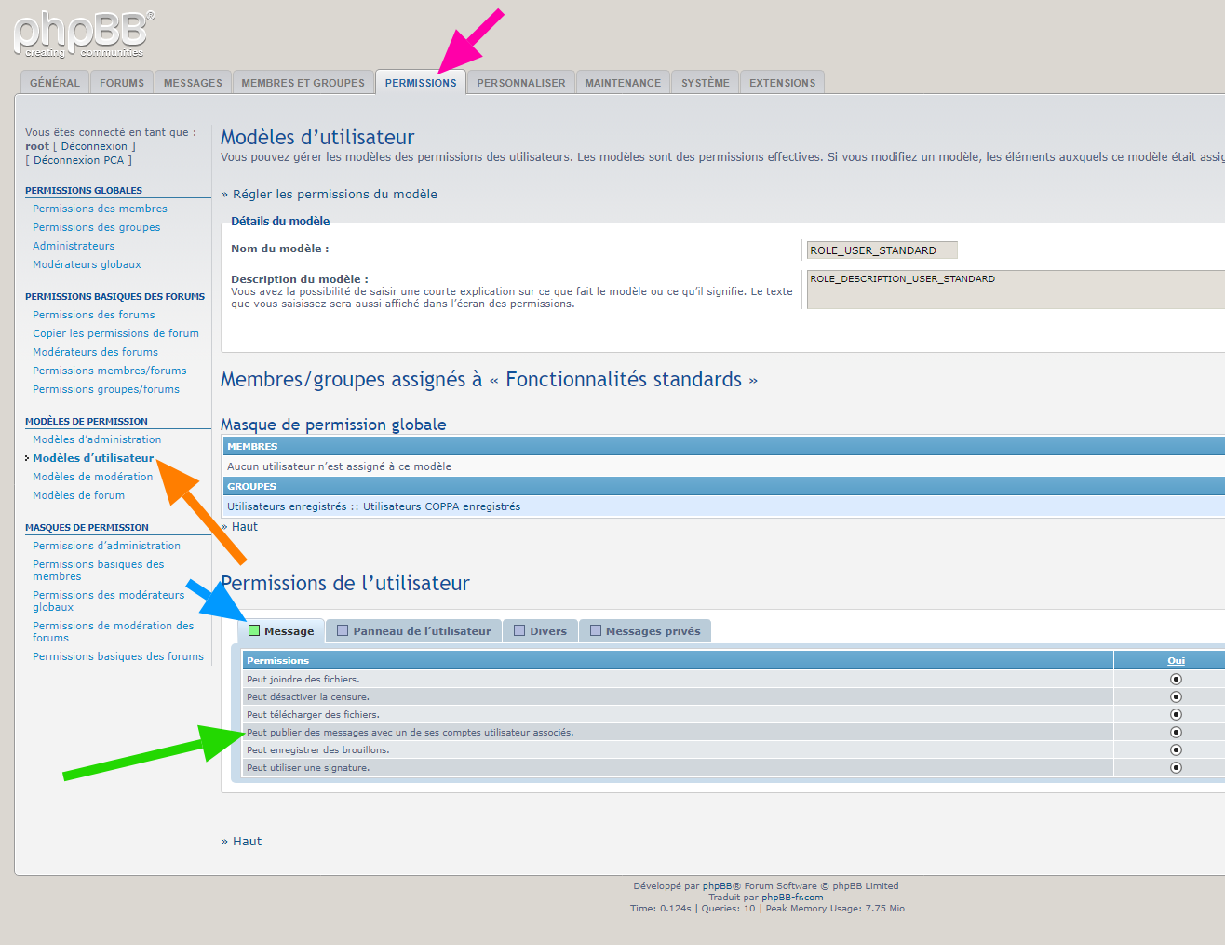The image size is (1225, 945).
Task: Click the phpBB logo
Action: pos(84,34)
